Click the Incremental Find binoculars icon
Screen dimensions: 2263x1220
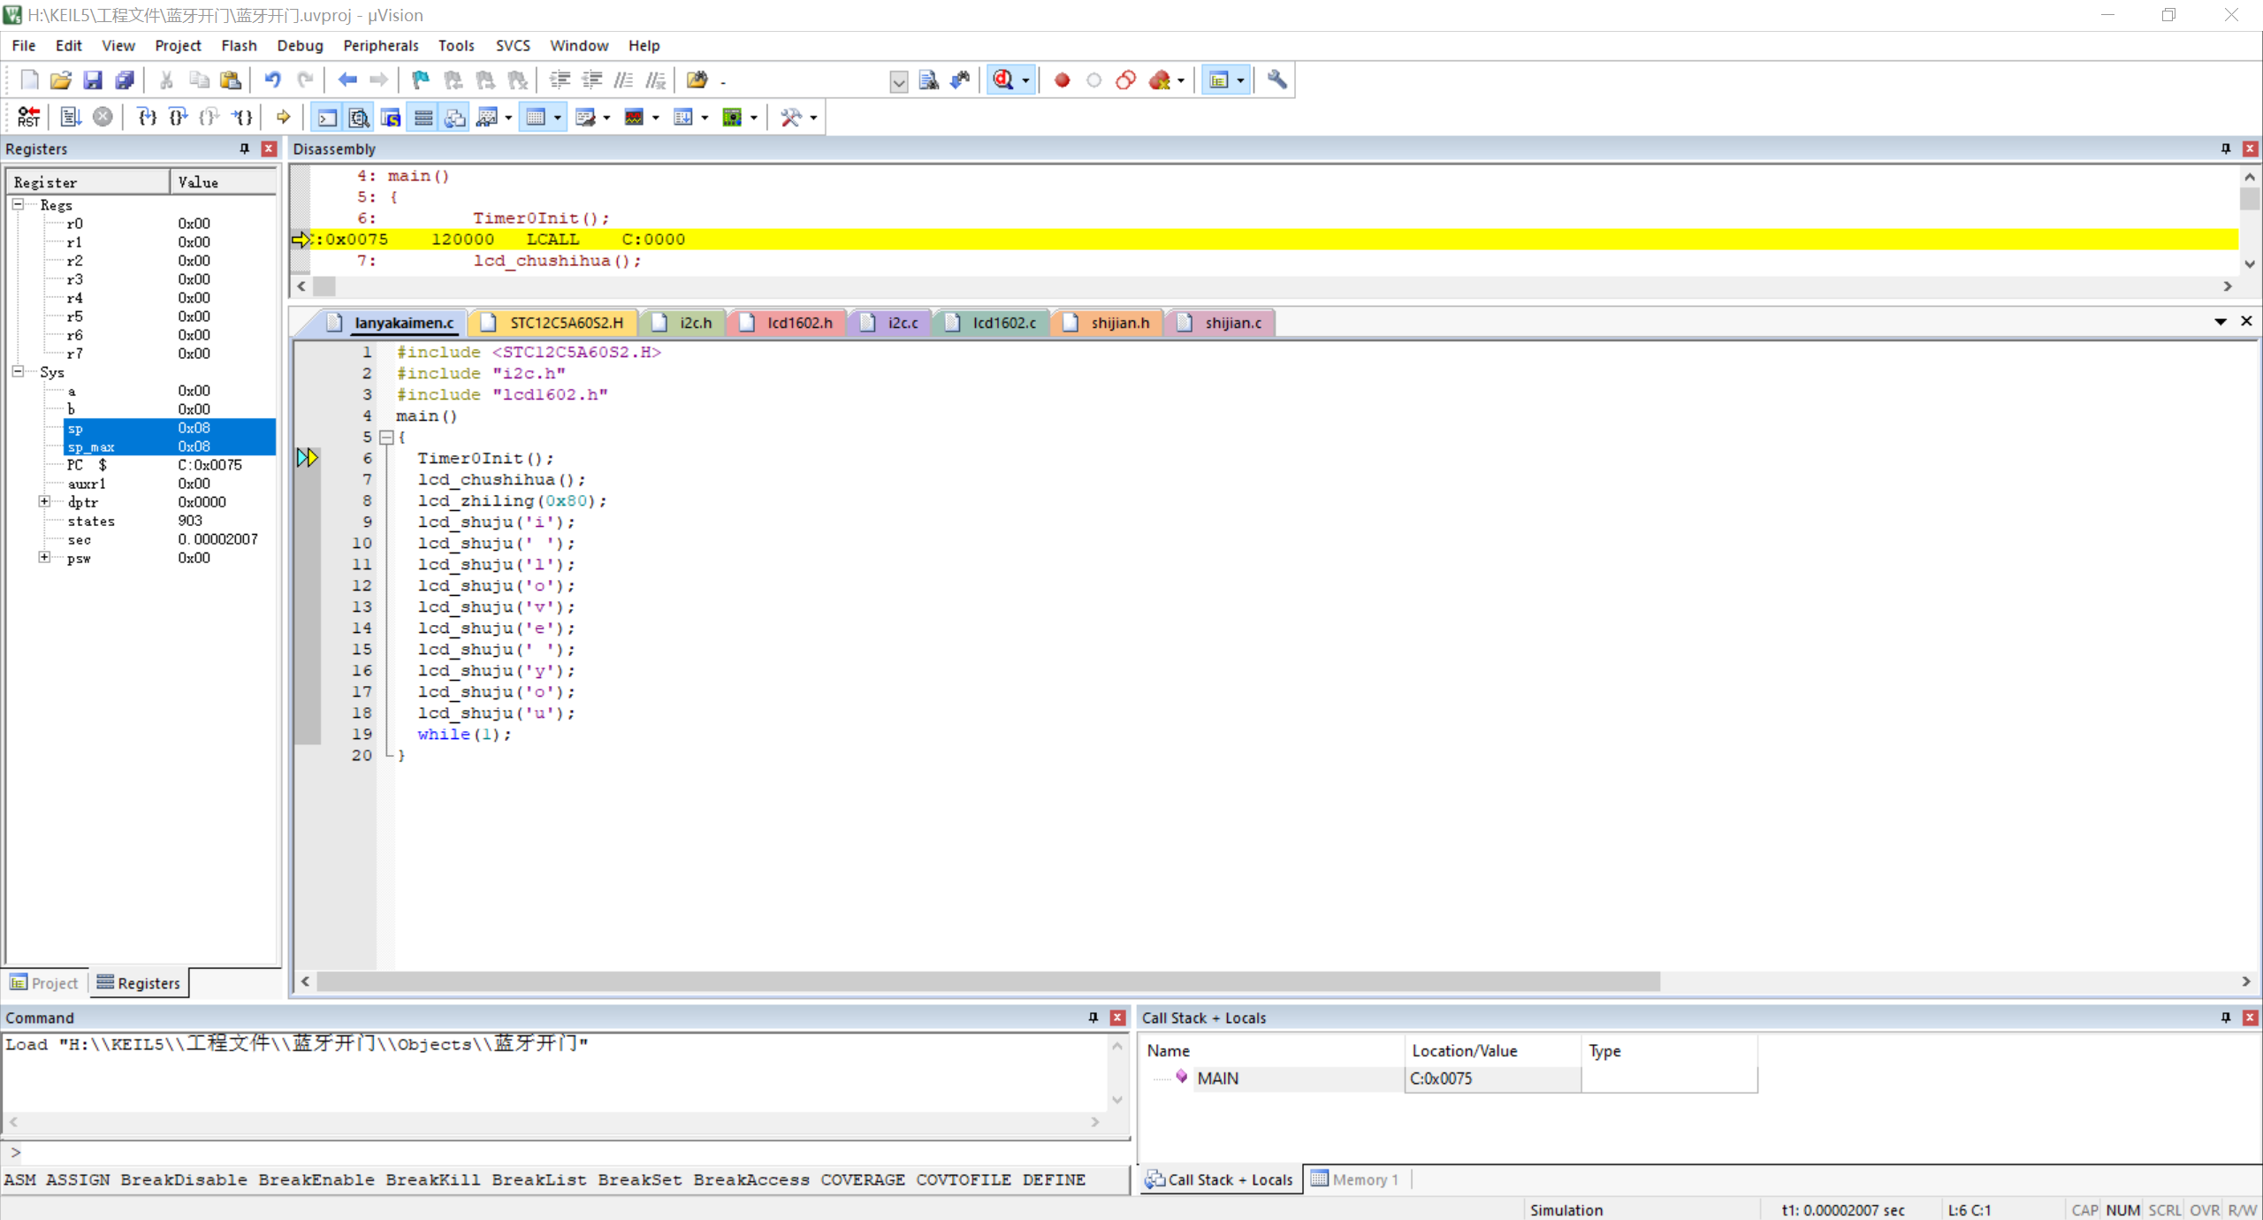(x=960, y=80)
